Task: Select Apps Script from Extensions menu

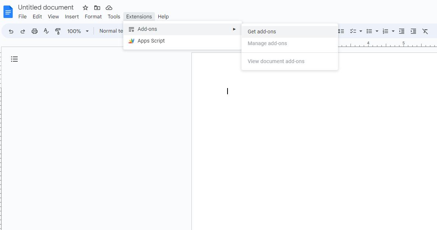Action: click(151, 41)
